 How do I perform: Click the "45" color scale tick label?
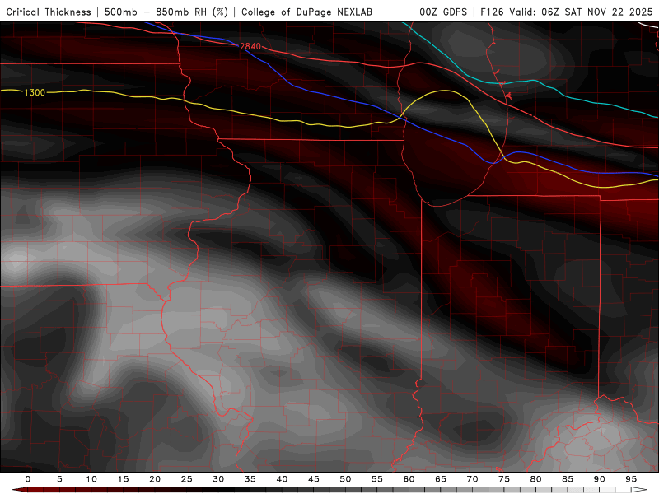coord(314,479)
